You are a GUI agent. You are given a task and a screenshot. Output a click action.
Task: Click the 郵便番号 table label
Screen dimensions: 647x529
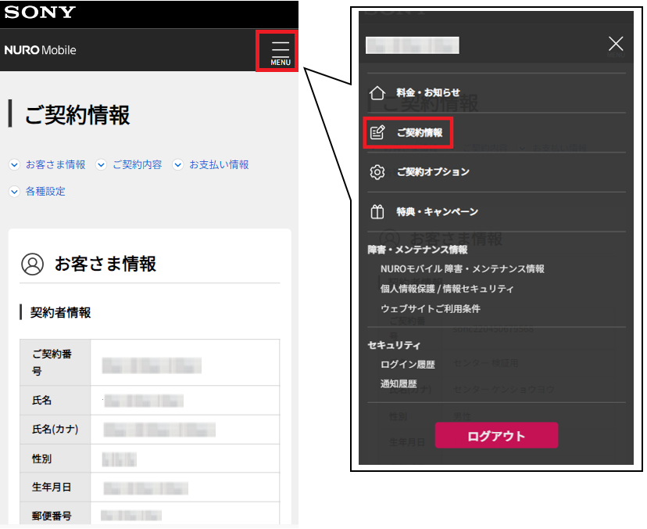52,516
